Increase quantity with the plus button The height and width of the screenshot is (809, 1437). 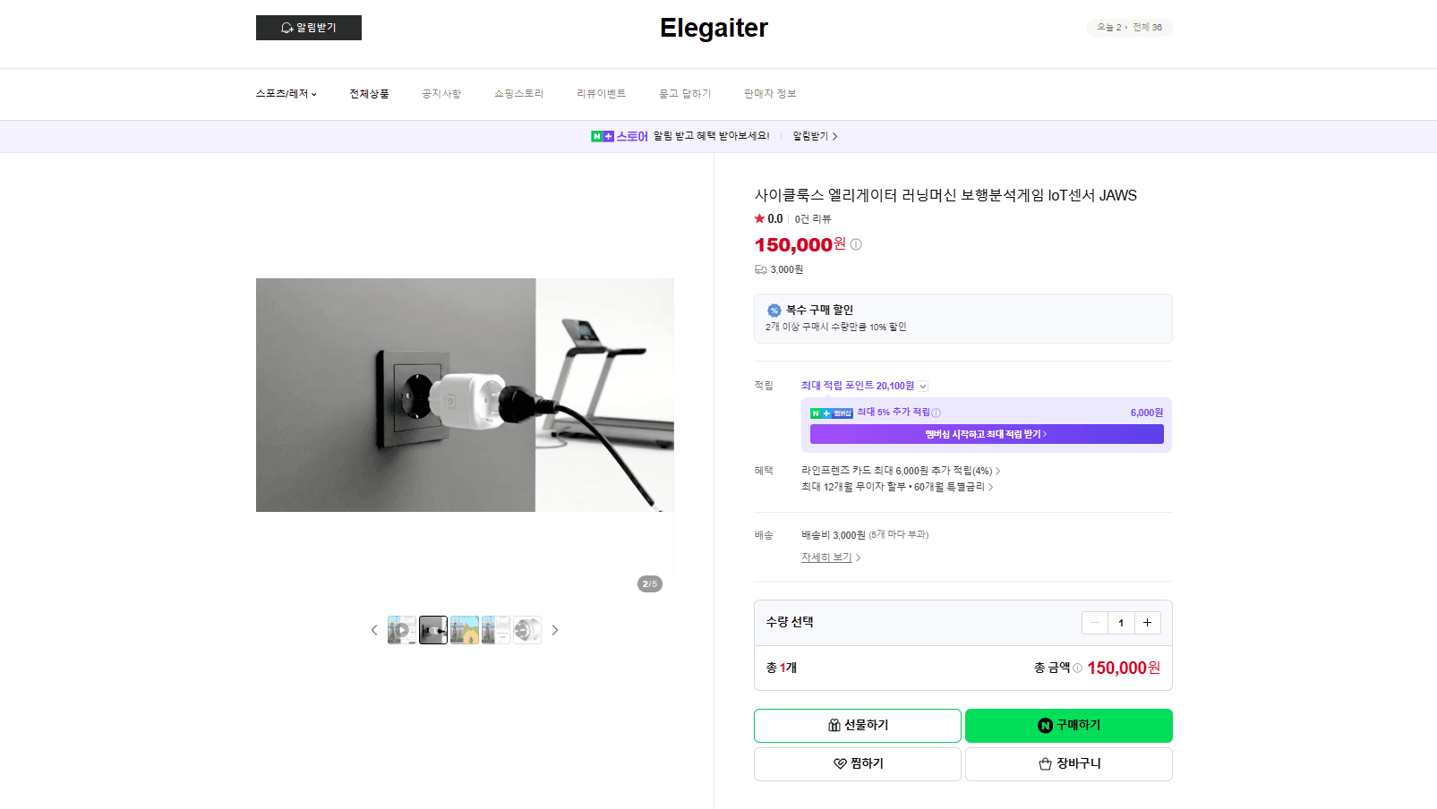[x=1148, y=623]
